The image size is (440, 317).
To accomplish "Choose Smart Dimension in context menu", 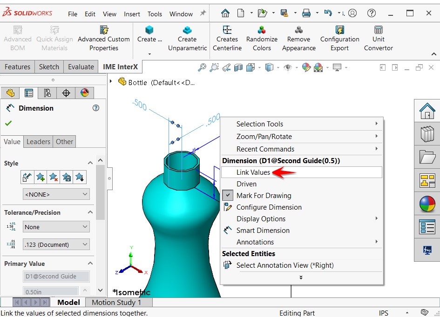I will point(302,231).
